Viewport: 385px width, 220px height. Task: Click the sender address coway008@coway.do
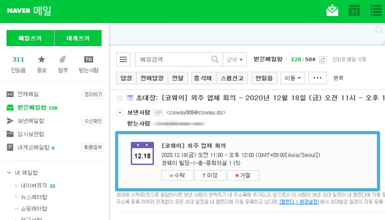tap(196, 112)
